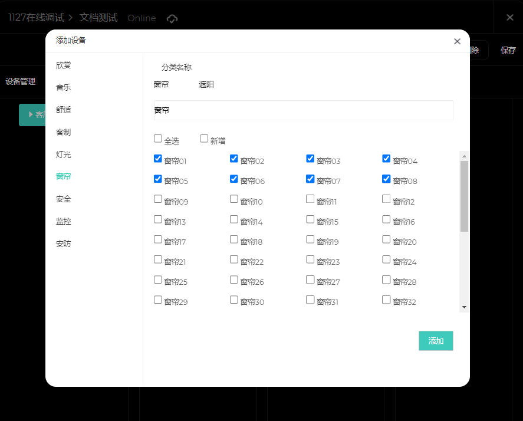523x421 pixels.
Task: Select the 窗帘 subcategory tab
Action: [162, 84]
